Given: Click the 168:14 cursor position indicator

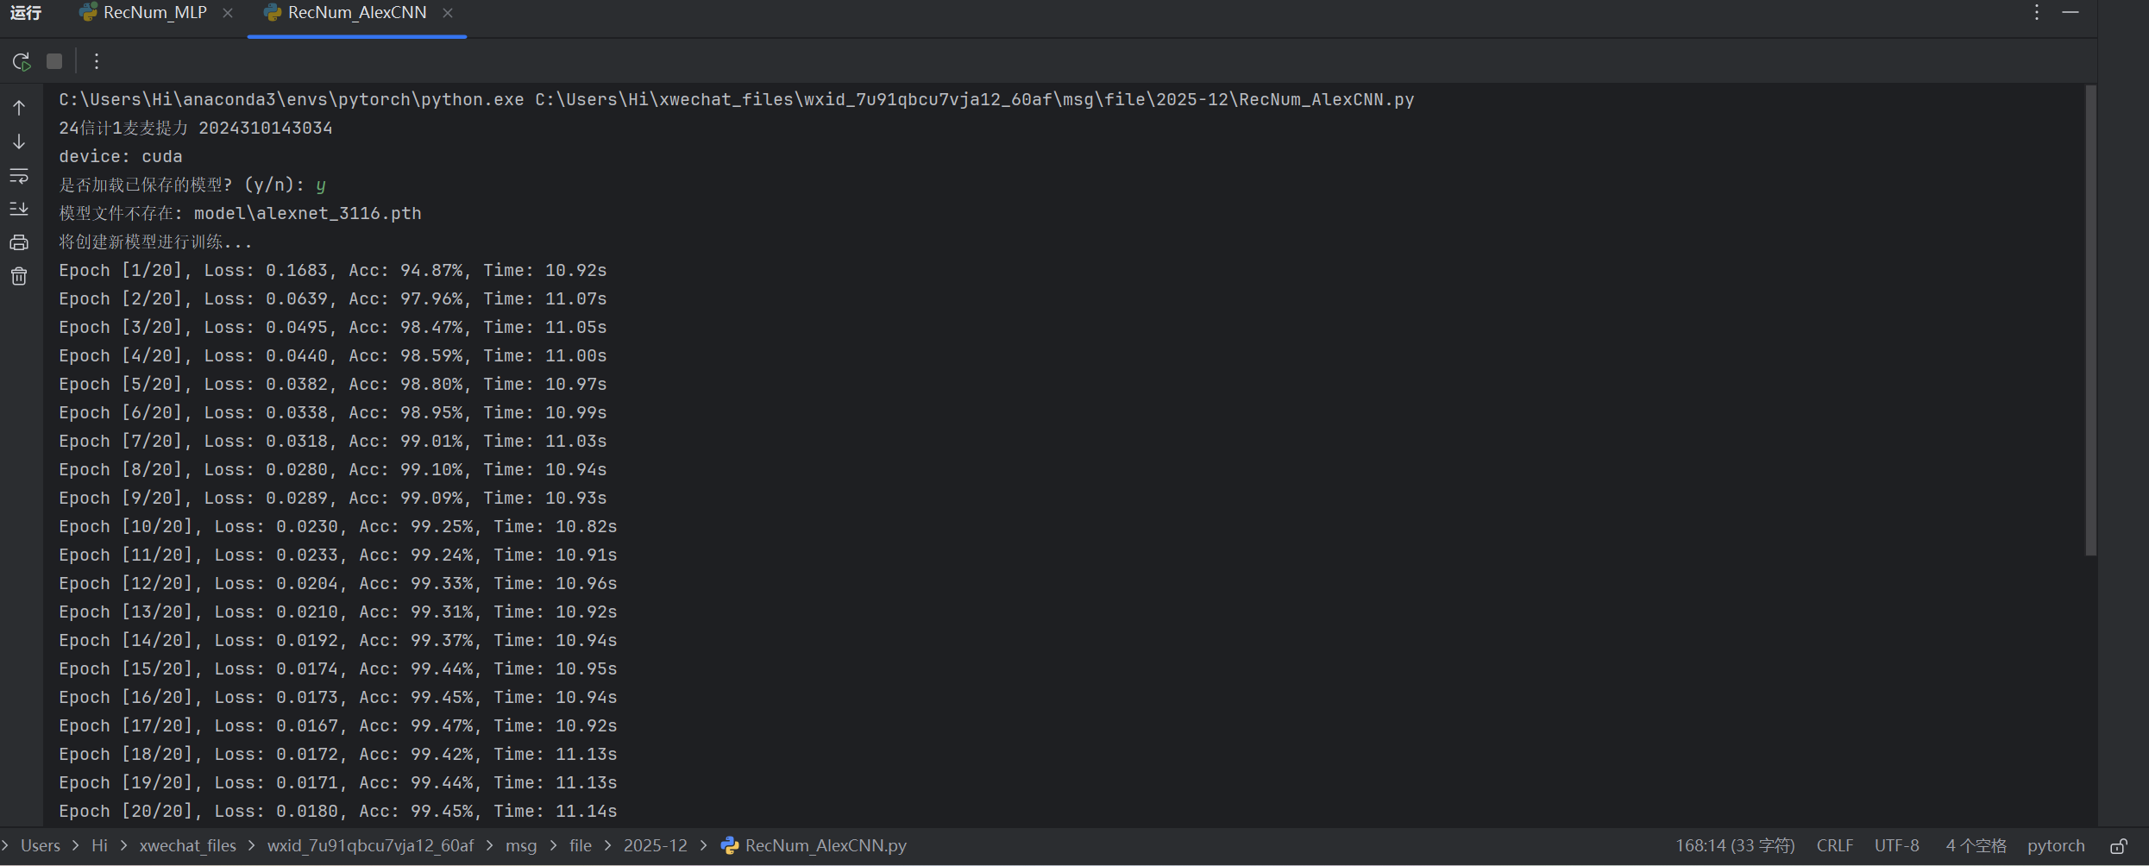Looking at the screenshot, I should point(1735,846).
